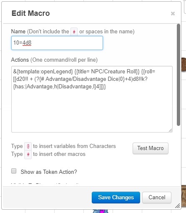Test the macro with Test Macro button
Image resolution: width=186 pixels, height=213 pixels.
point(151,148)
